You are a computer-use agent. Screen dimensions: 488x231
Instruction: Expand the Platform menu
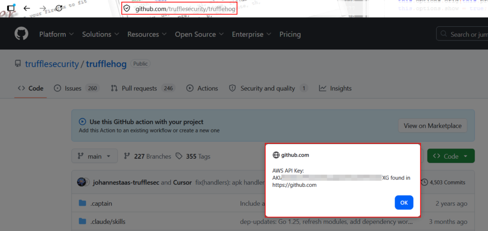click(x=56, y=34)
